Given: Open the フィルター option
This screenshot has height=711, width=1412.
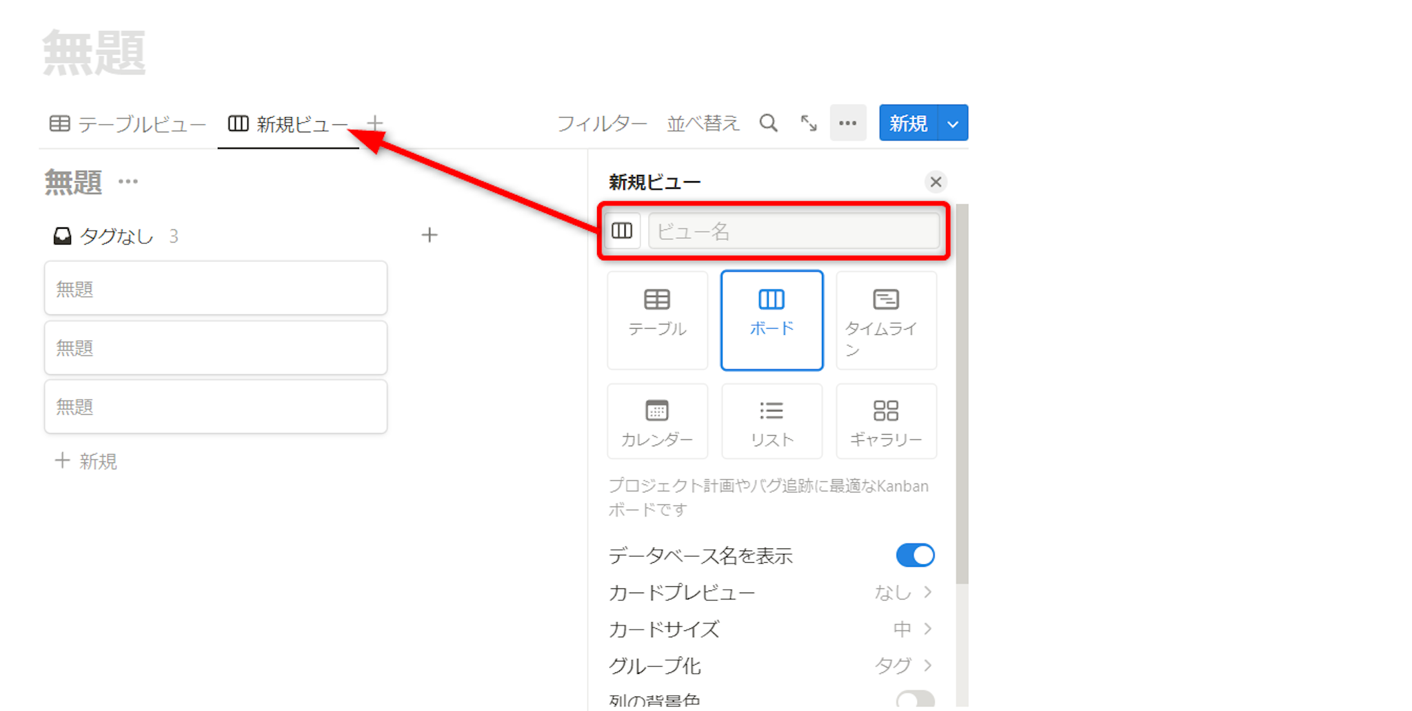Looking at the screenshot, I should [x=601, y=124].
